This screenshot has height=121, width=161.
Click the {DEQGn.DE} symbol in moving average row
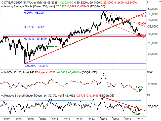98,7
